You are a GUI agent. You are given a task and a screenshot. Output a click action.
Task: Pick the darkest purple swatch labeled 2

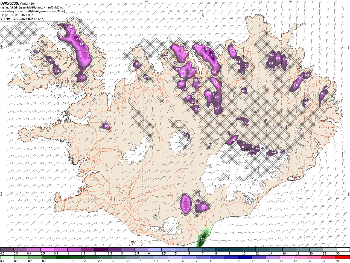coord(101,250)
